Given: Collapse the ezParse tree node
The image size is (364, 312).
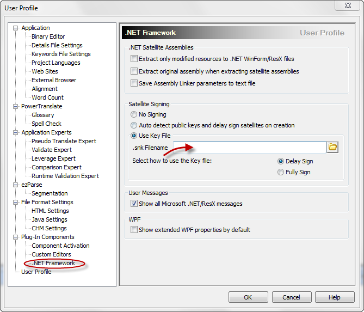Looking at the screenshot, I should [16, 185].
